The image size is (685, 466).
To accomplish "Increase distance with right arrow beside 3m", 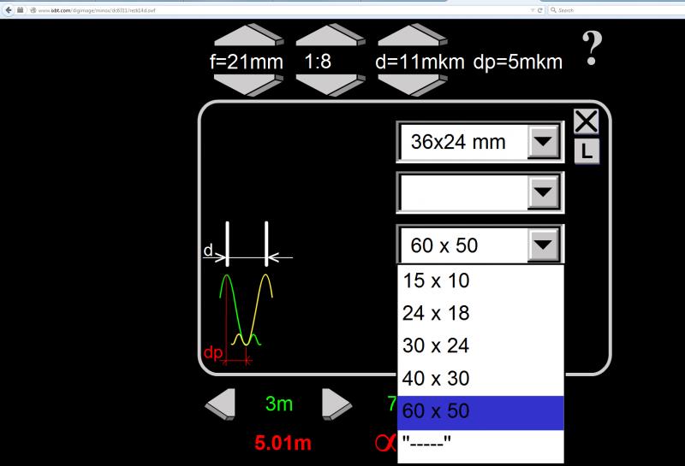I will coord(337,404).
